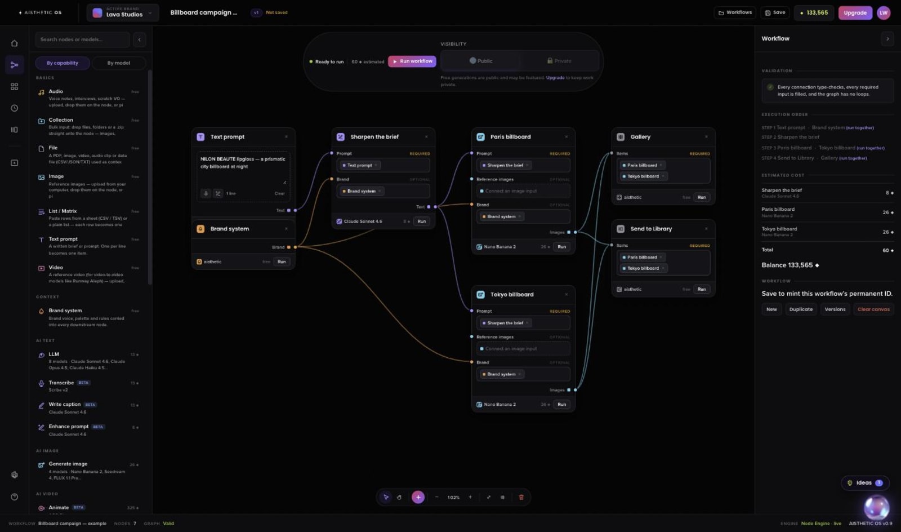Screen dimensions: 901x532
Task: Add the Video node from palette
Action: [88, 274]
